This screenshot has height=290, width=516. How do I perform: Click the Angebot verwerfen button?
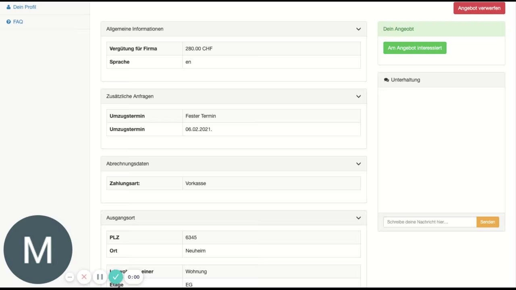point(479,8)
